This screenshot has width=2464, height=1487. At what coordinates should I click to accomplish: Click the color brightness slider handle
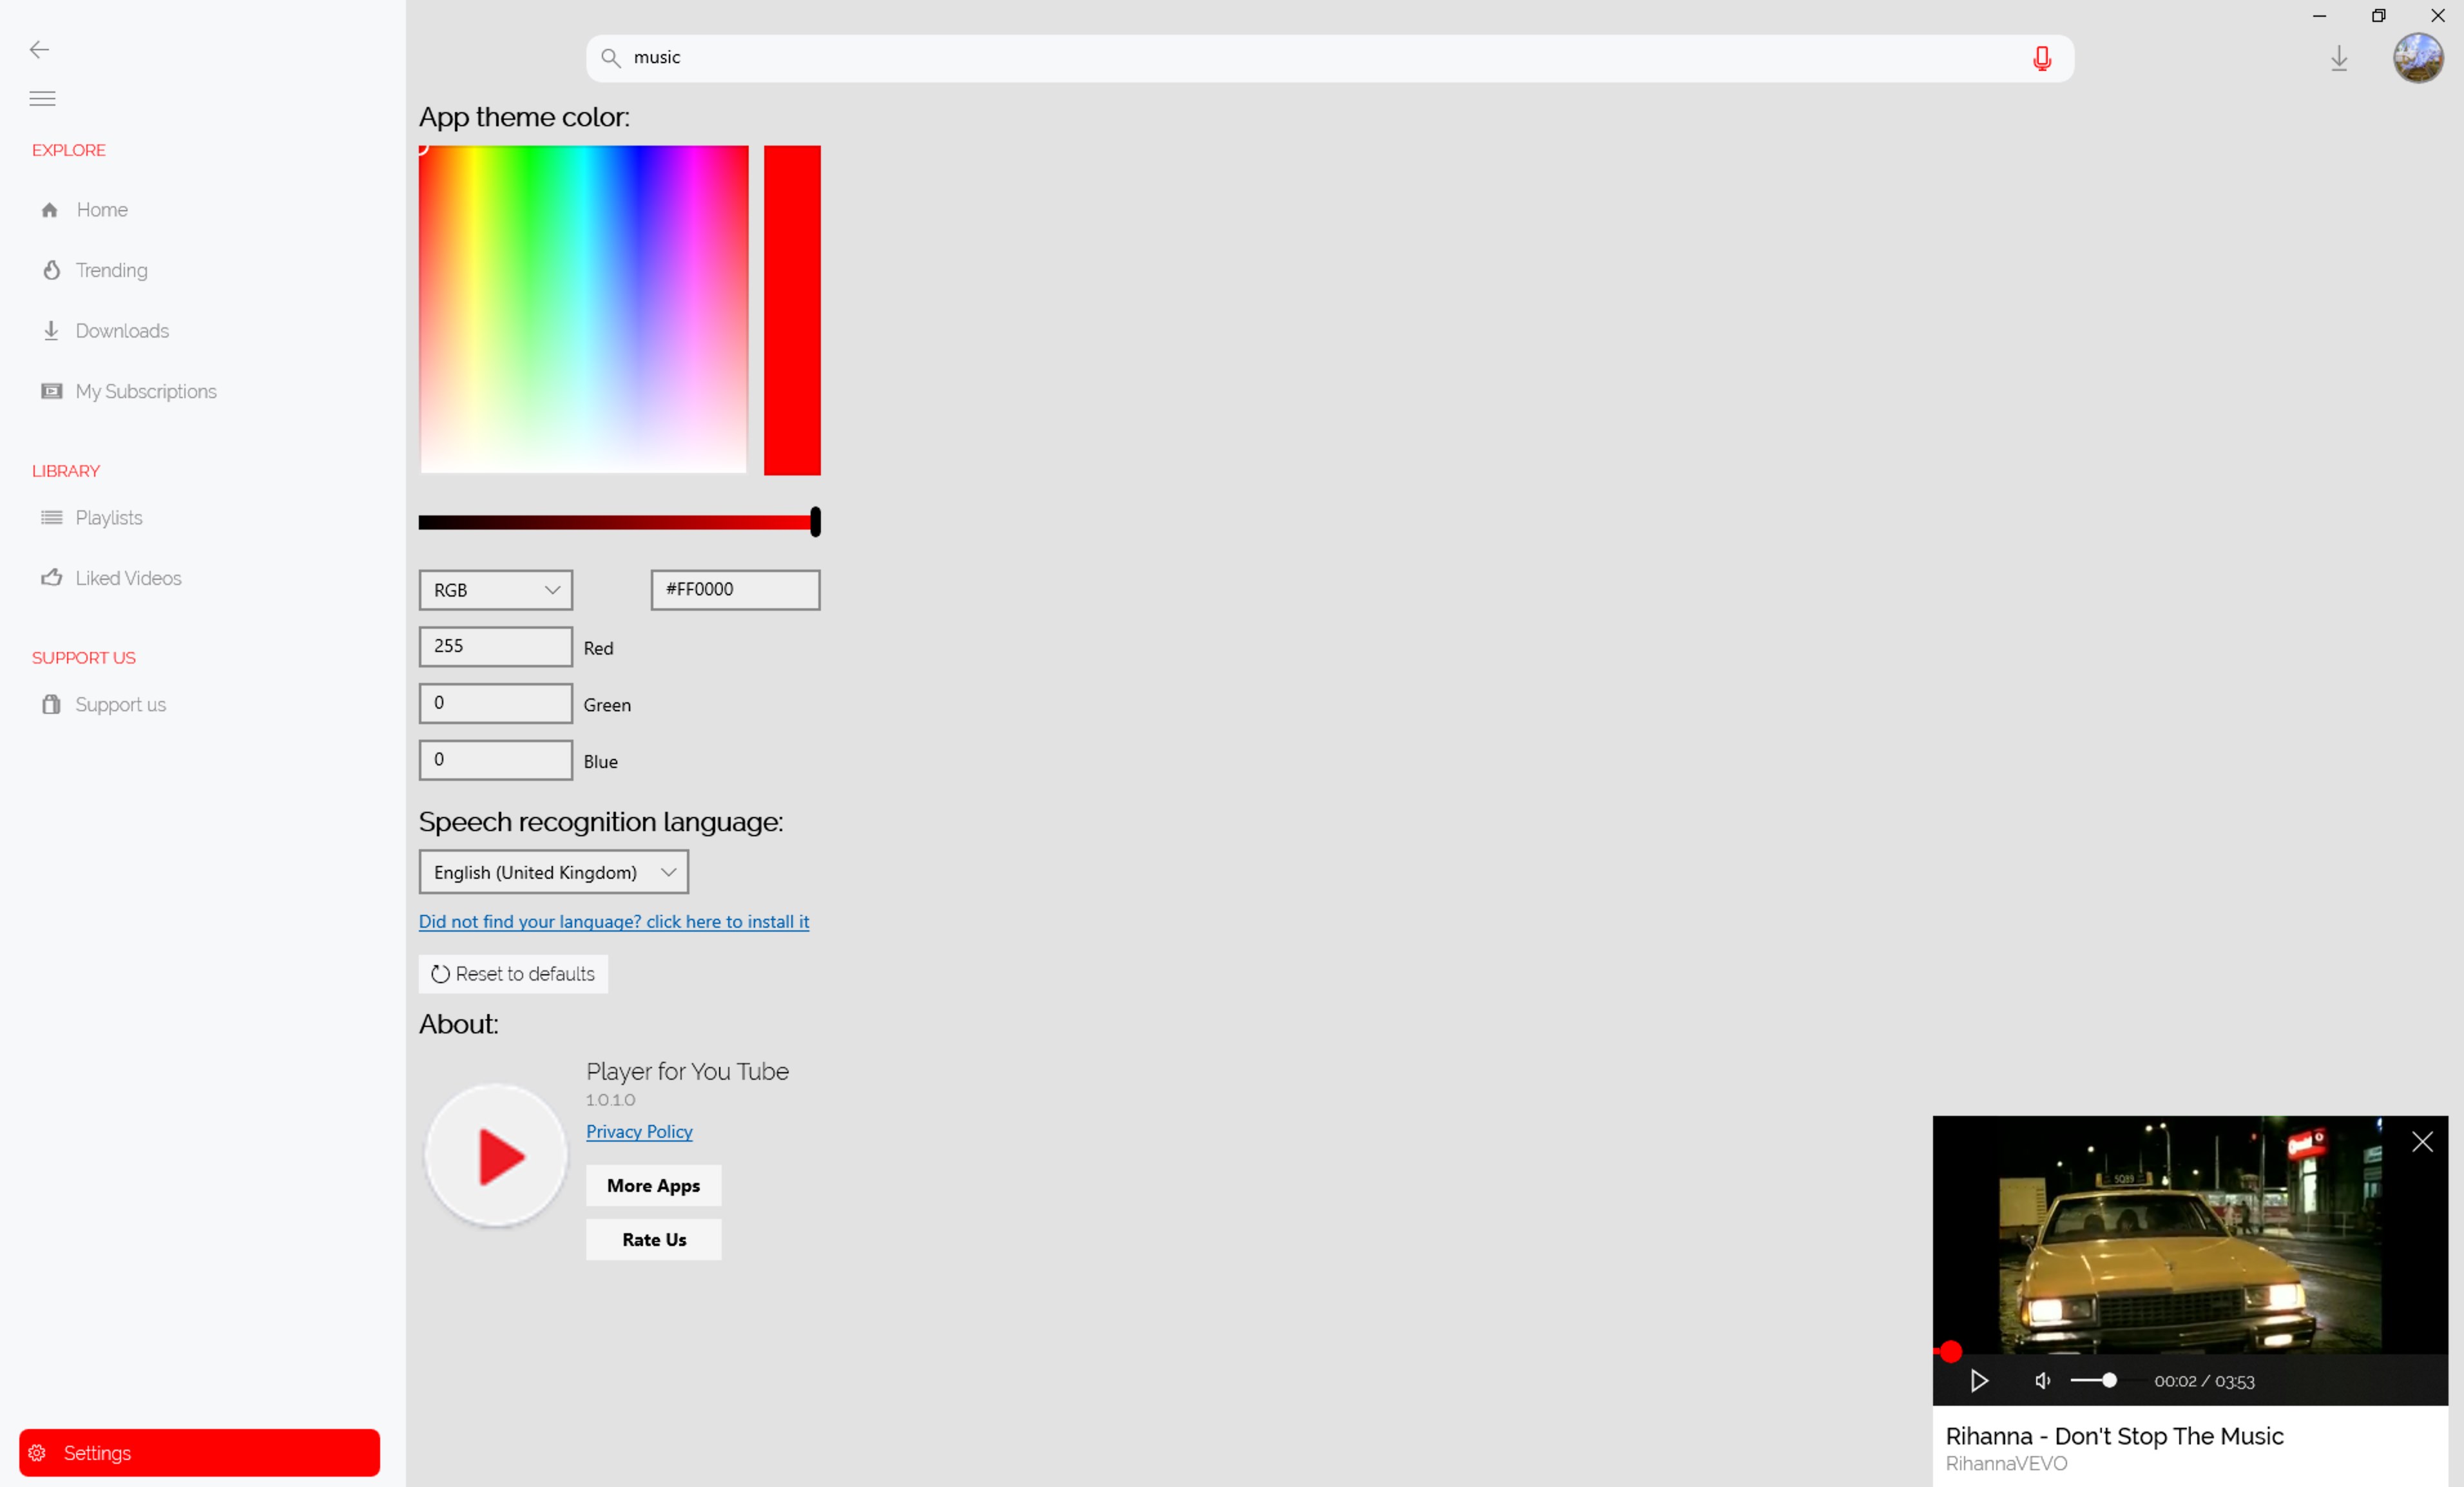[x=815, y=521]
